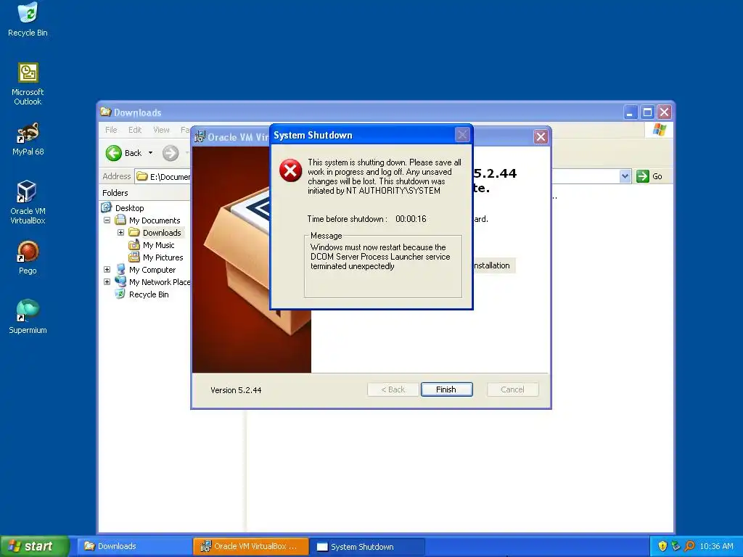743x557 pixels.
Task: Close the Oracle VM VirtualBox installer window
Action: pyautogui.click(x=541, y=137)
